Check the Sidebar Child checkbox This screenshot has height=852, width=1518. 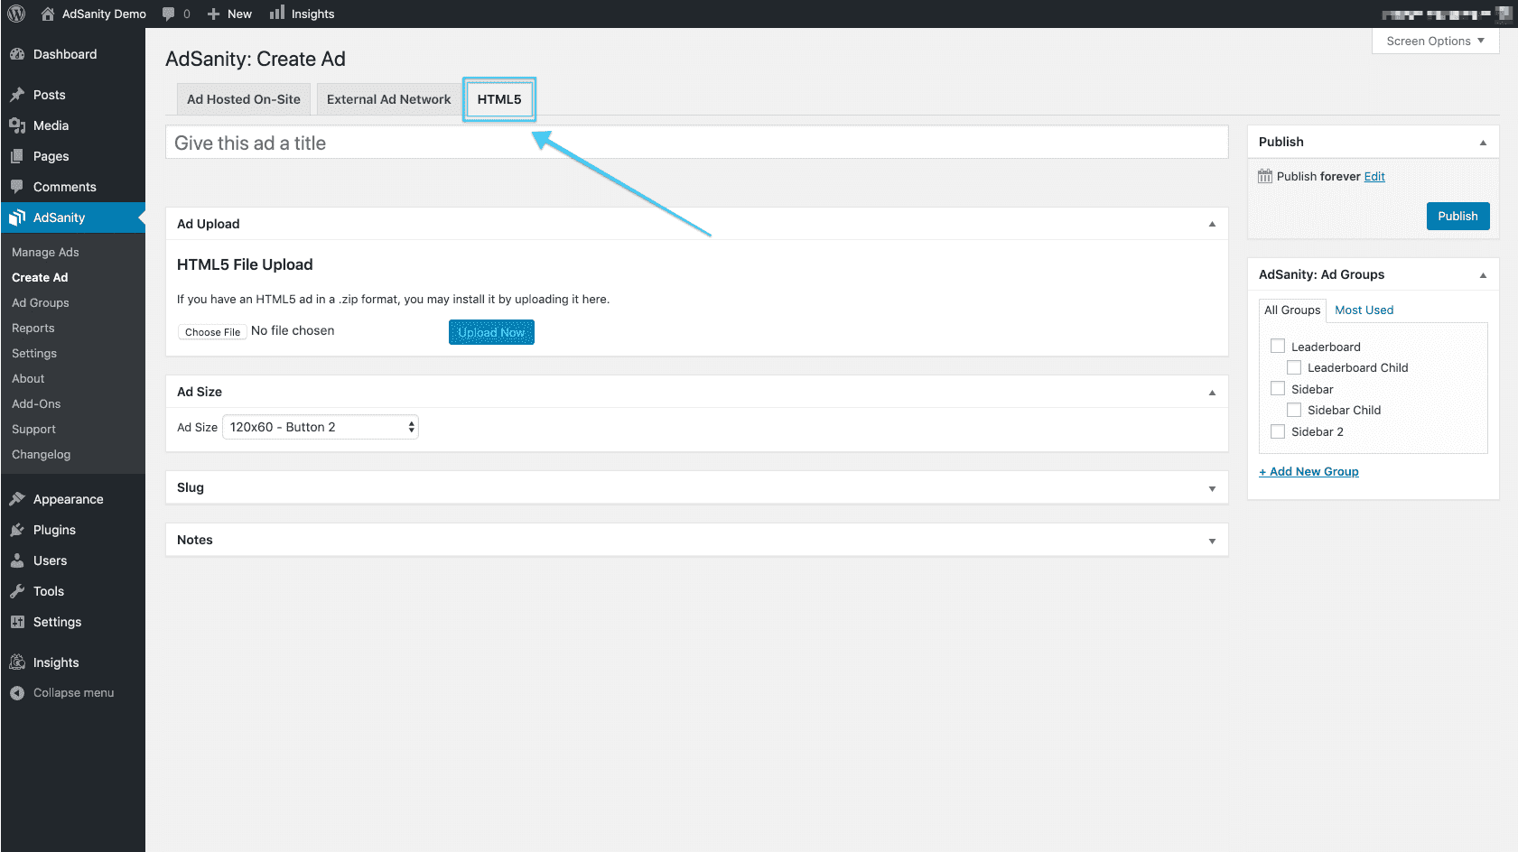pyautogui.click(x=1294, y=410)
